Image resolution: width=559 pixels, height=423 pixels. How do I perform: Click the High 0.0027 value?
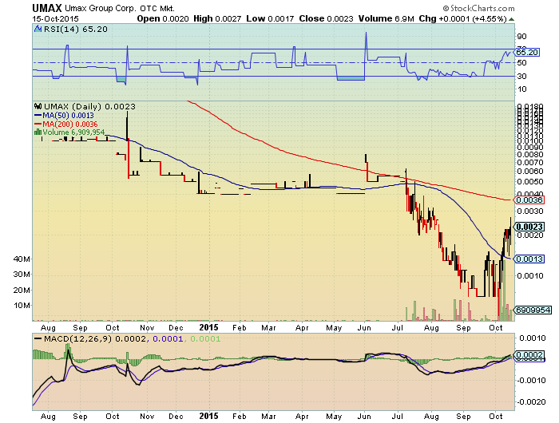point(217,18)
